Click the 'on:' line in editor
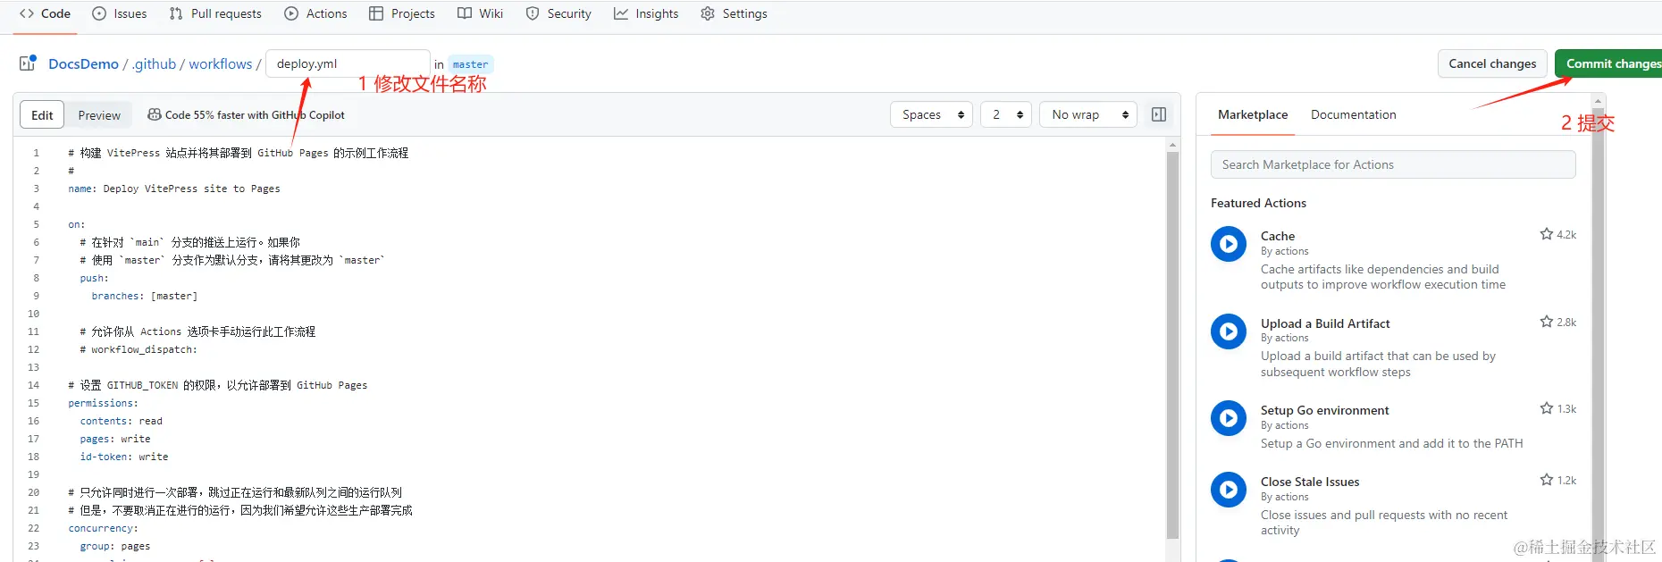This screenshot has width=1662, height=562. [x=77, y=224]
